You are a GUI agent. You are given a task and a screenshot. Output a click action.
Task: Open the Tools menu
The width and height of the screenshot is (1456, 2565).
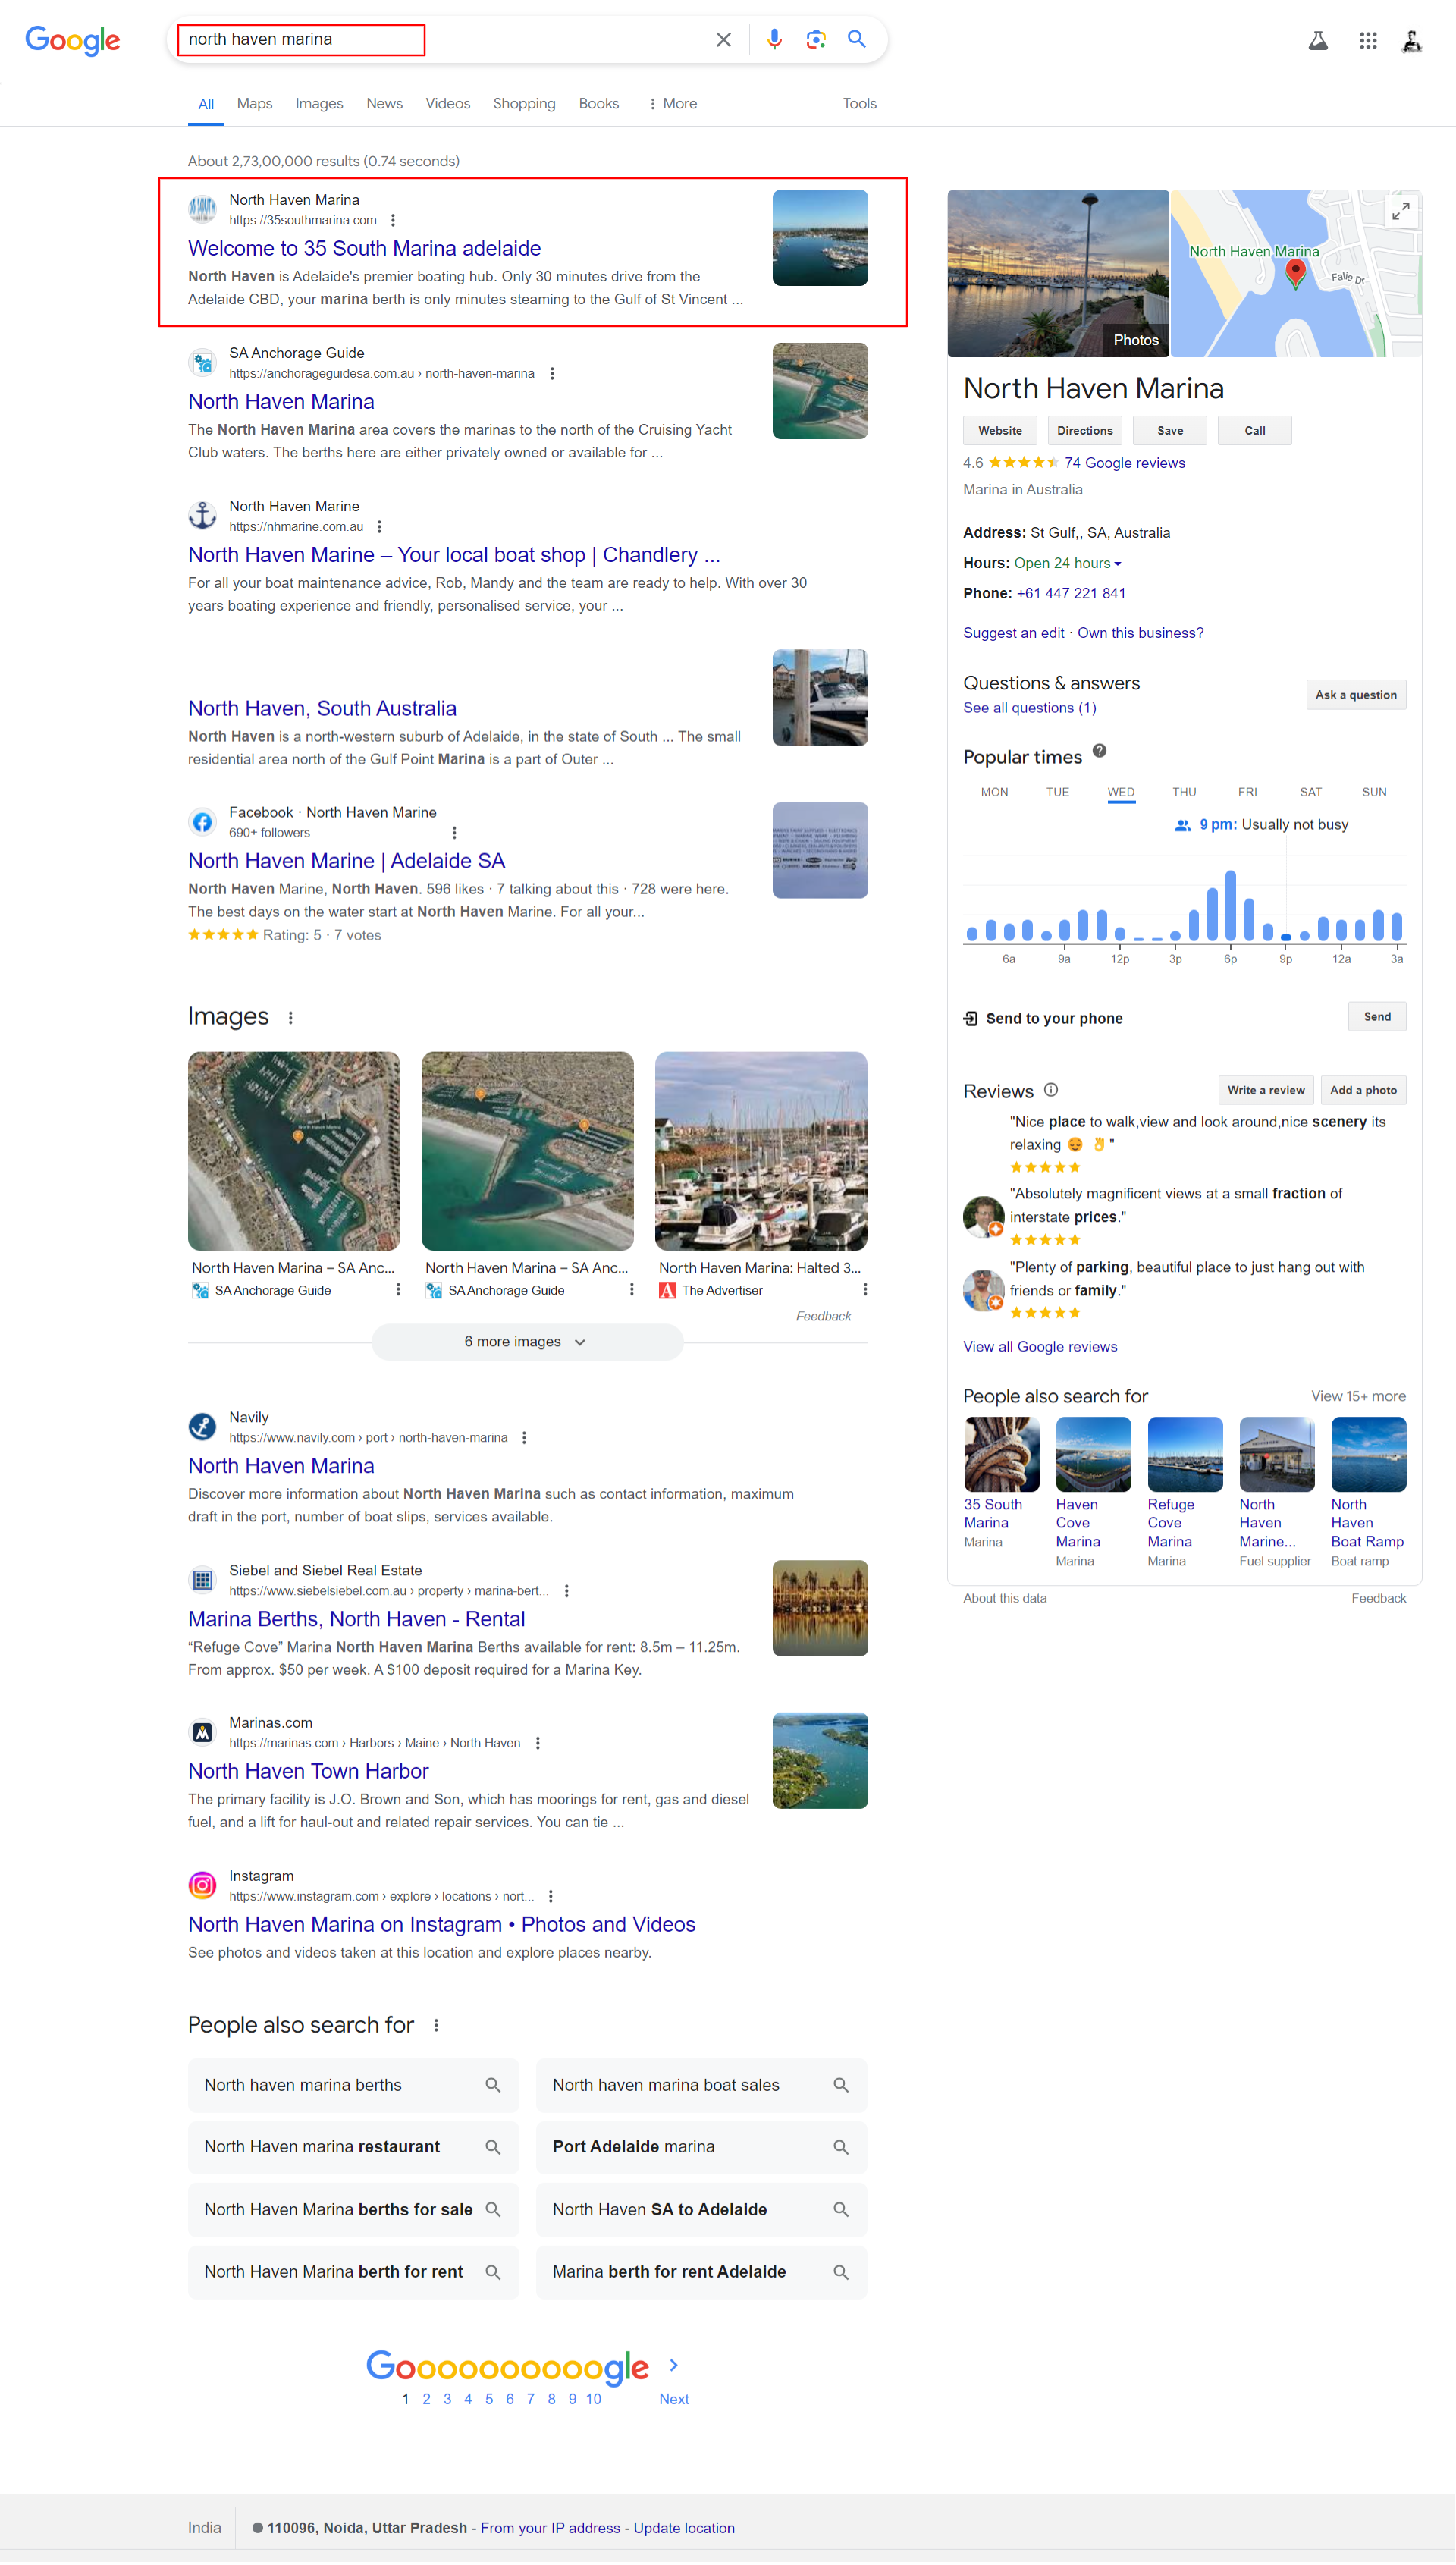858,103
